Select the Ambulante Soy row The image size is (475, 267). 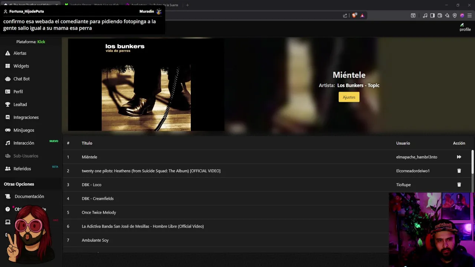coord(226,240)
